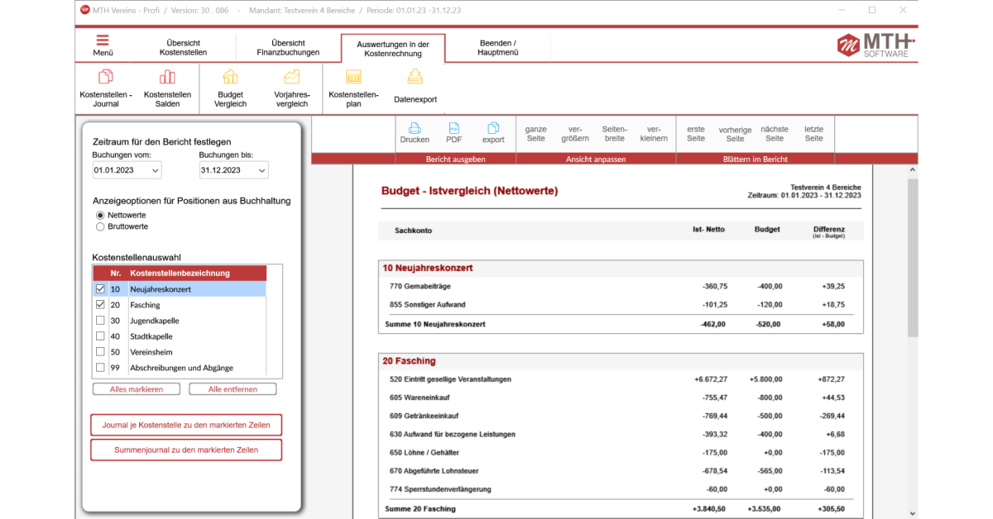This screenshot has width=993, height=519.
Task: Click vergrößern to zoom in report
Action: point(575,134)
